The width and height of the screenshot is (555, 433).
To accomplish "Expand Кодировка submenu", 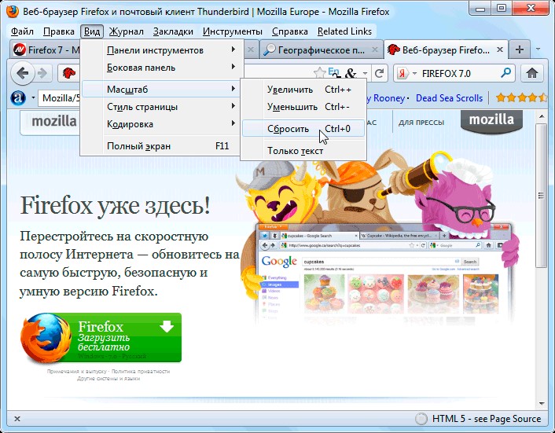I will [x=162, y=124].
